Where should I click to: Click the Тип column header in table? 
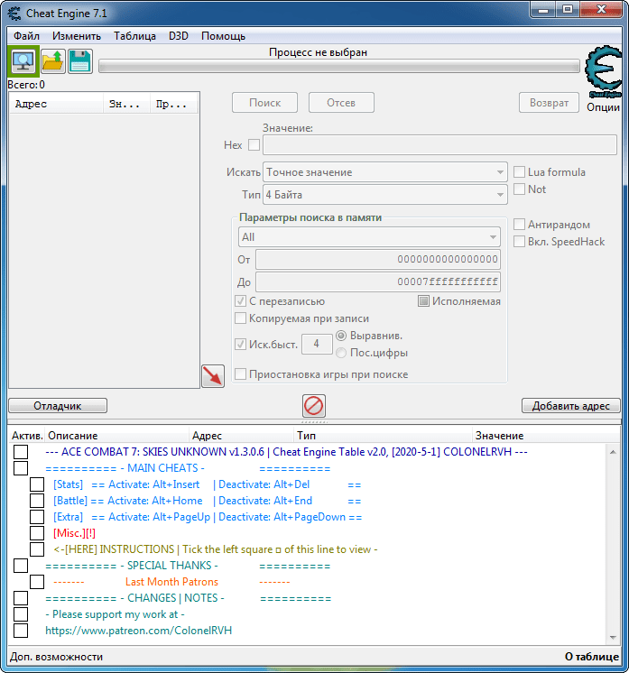coord(383,436)
